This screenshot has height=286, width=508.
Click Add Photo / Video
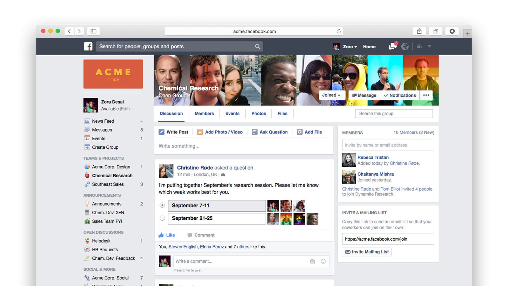(x=220, y=132)
